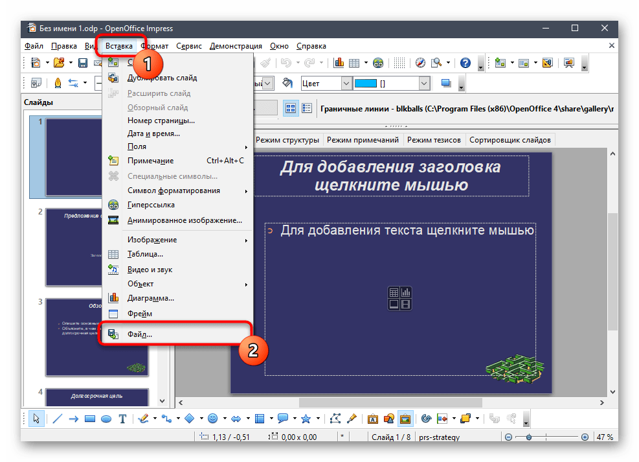Select Видео и звук menu entry
The height and width of the screenshot is (462, 639).
[177, 270]
